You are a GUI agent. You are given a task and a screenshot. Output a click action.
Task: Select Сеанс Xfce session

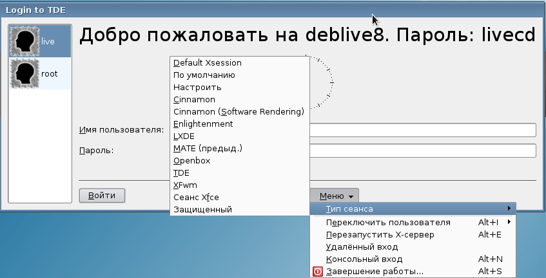click(240, 197)
